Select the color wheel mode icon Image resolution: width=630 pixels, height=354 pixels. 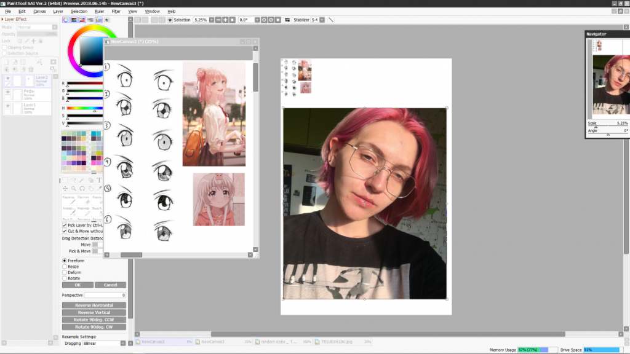coord(66,20)
